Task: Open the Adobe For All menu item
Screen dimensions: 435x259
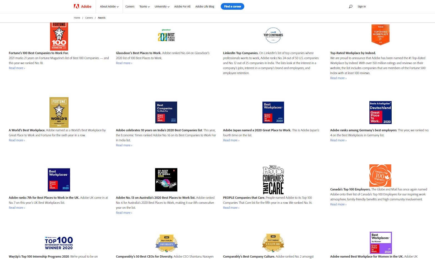Action: point(182,6)
